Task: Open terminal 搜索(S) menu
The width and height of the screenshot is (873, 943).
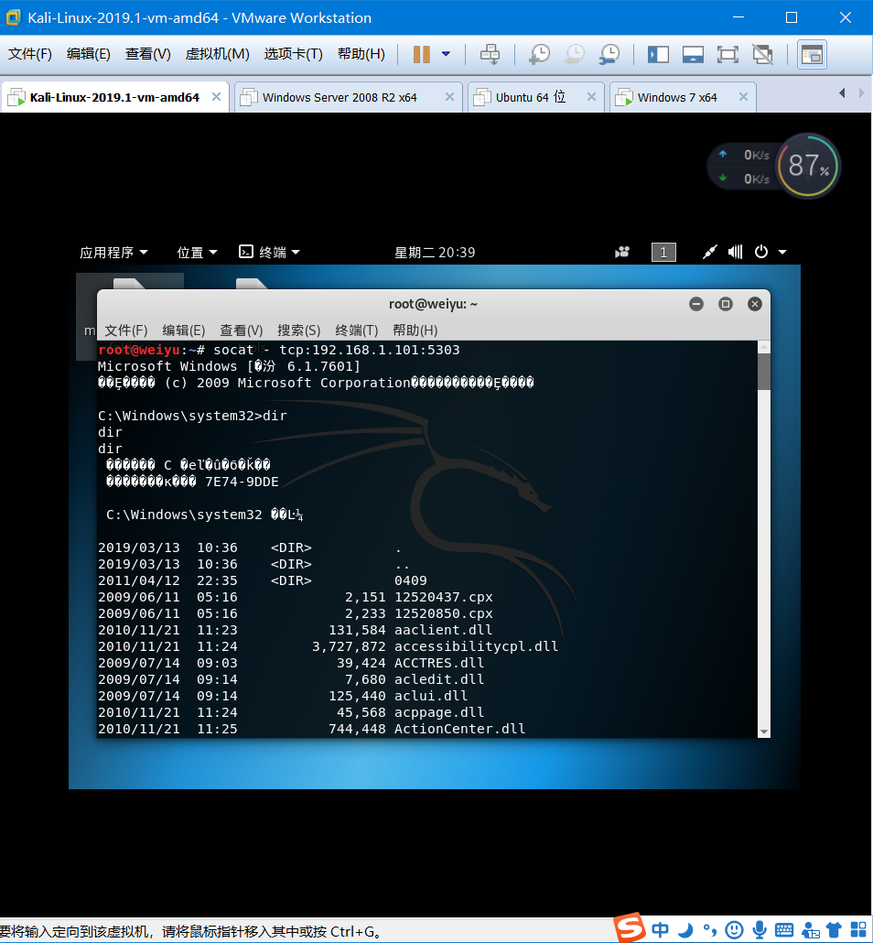Action: pyautogui.click(x=299, y=331)
